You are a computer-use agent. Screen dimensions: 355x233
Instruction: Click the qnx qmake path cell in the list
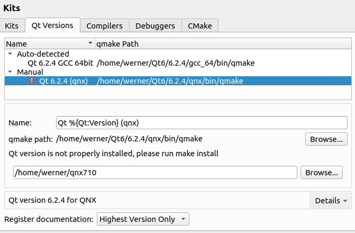tap(170, 81)
